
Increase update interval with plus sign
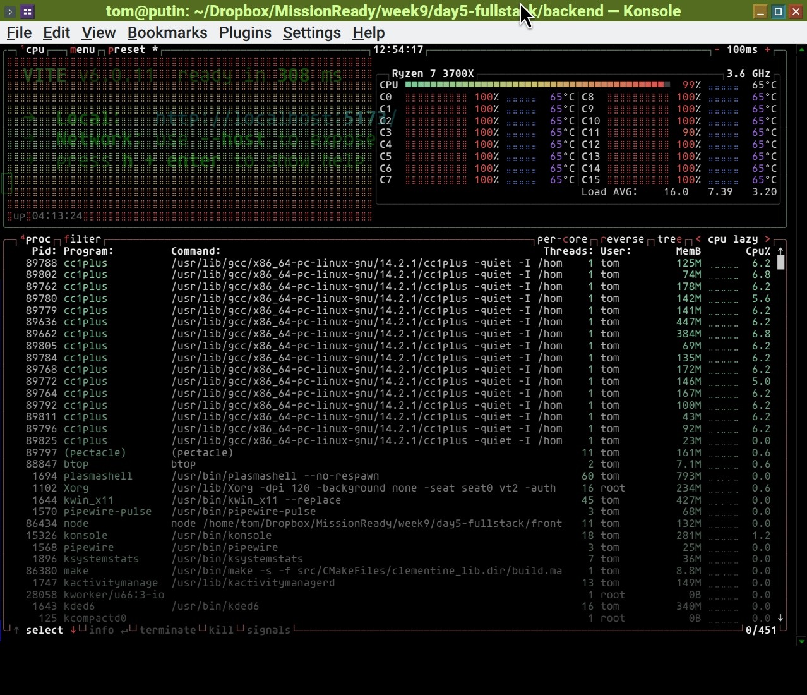768,49
